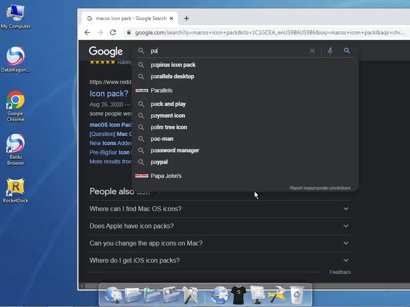Reload the current Google search page
Viewport: 410px width, 307px height.
(x=113, y=32)
